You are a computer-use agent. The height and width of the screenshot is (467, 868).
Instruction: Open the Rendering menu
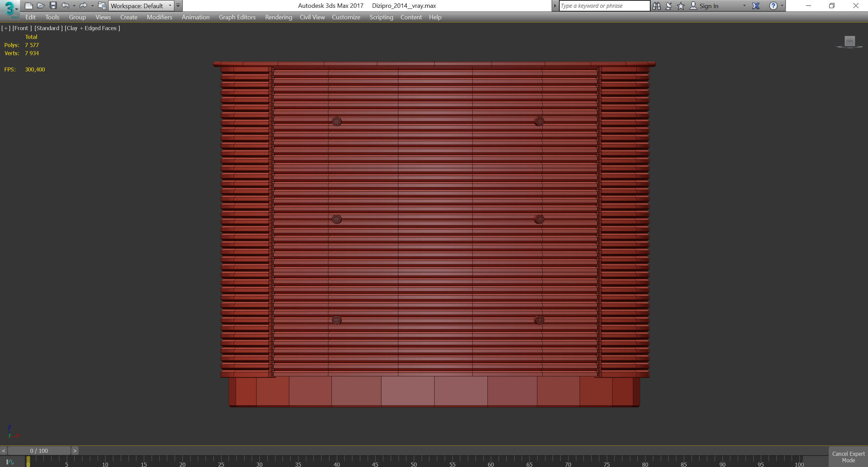[x=278, y=17]
